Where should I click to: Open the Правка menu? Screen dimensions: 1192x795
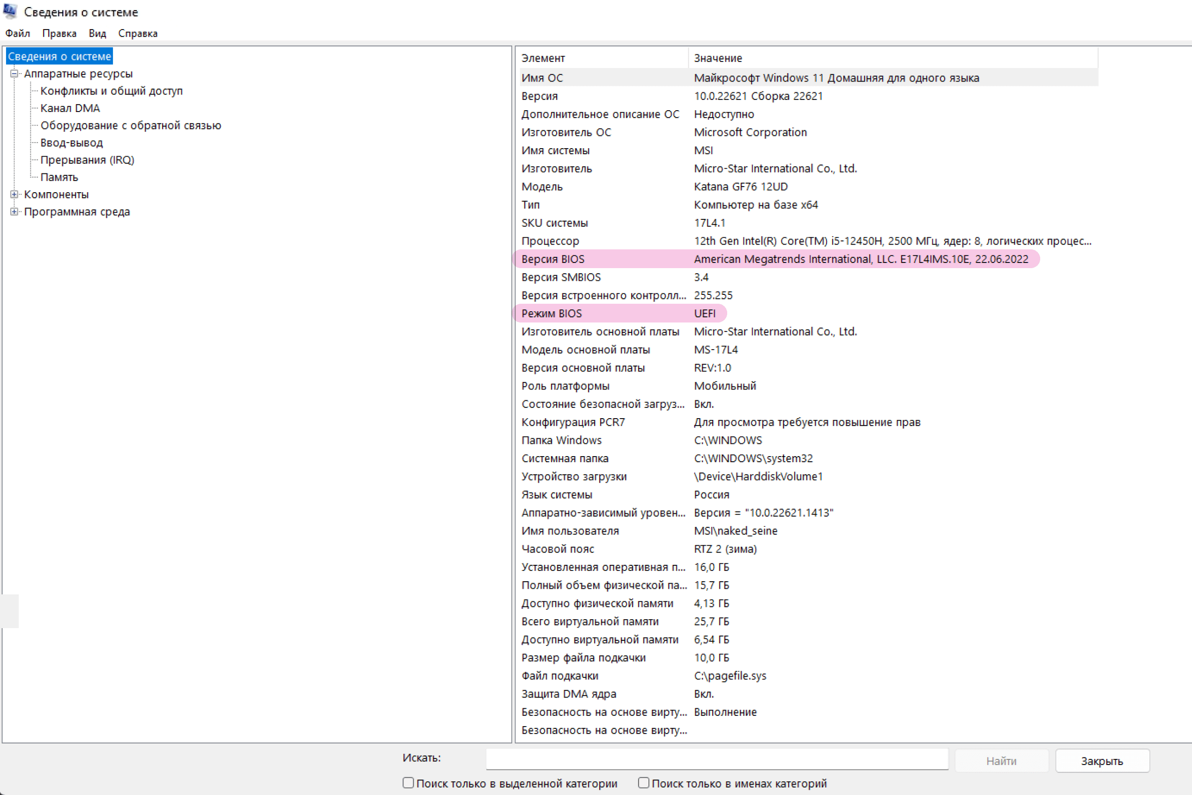pos(60,33)
